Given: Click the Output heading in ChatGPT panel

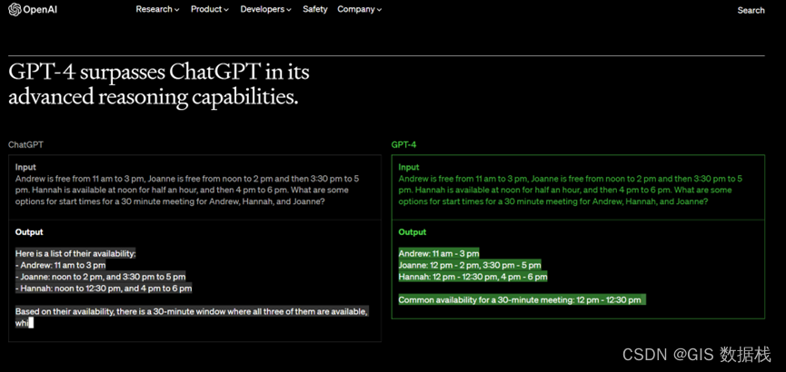Looking at the screenshot, I should [x=29, y=232].
